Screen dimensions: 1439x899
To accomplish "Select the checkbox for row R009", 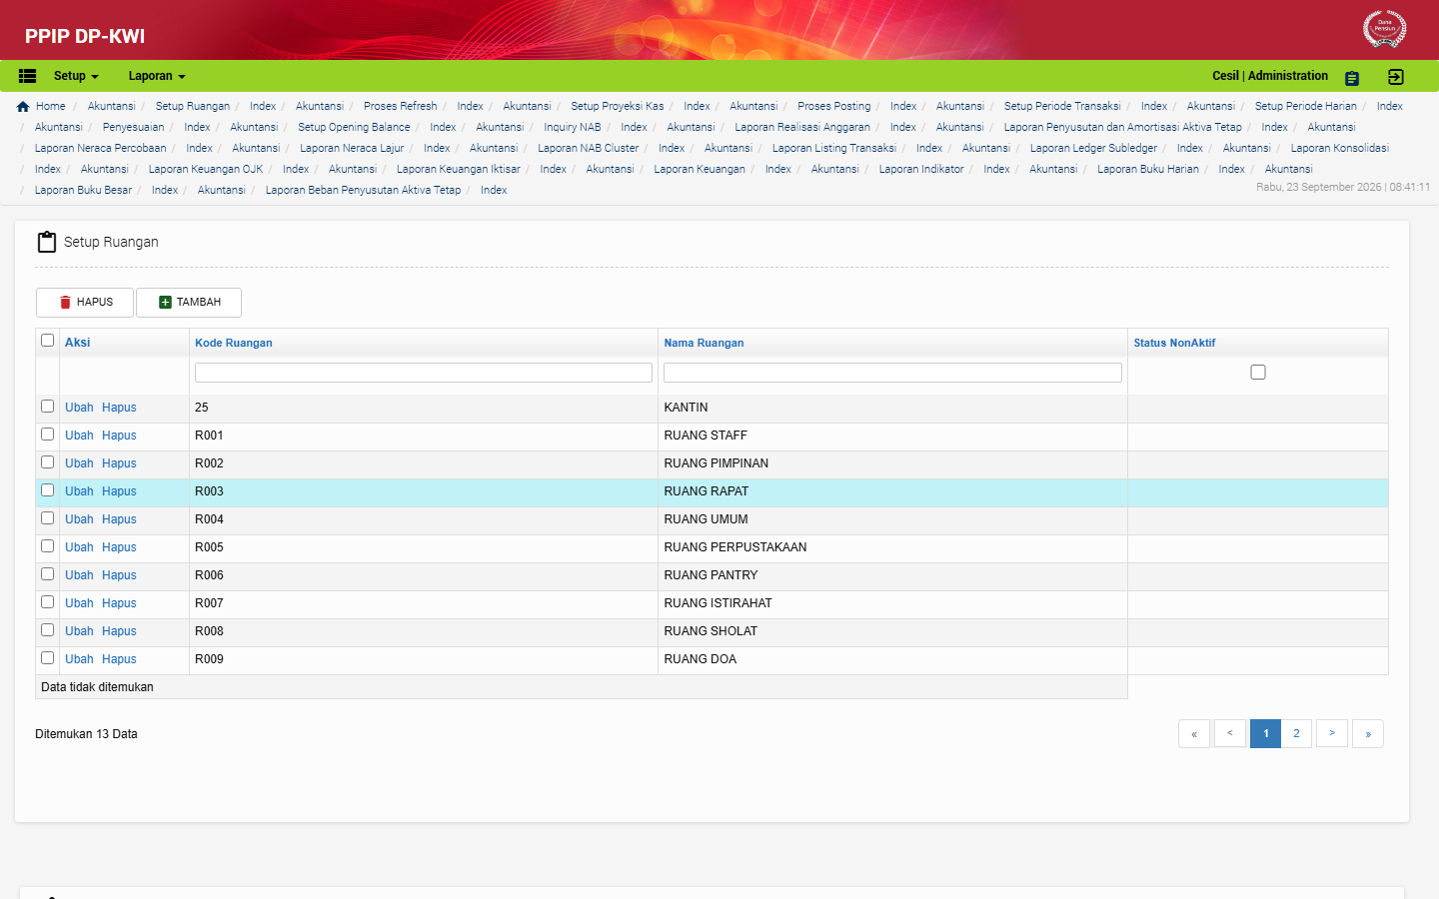I will click(47, 658).
